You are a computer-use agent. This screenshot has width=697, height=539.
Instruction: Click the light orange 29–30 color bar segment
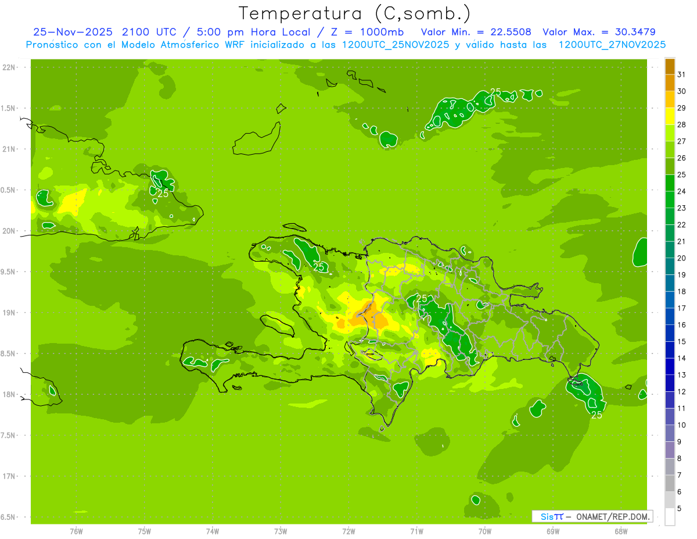point(670,99)
